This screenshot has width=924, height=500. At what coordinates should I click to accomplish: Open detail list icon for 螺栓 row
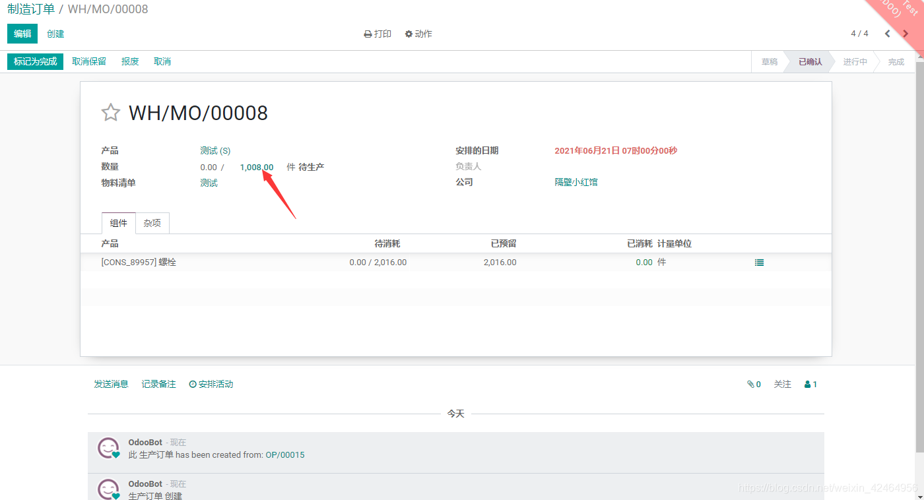pyautogui.click(x=759, y=263)
